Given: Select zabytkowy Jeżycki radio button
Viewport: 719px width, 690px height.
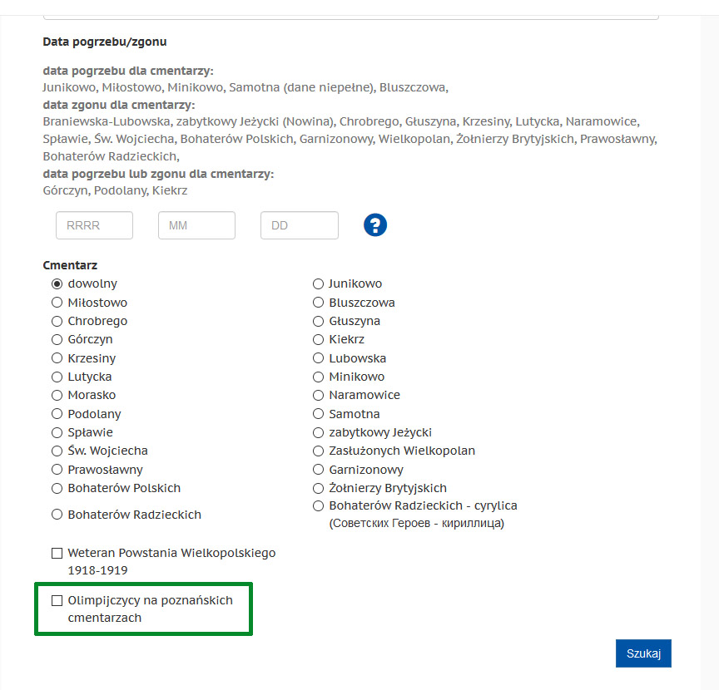Looking at the screenshot, I should click(x=318, y=432).
